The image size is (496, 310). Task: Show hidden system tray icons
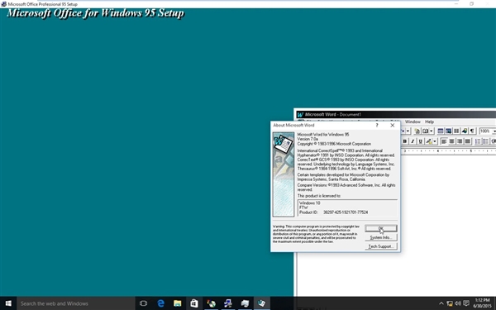click(x=441, y=303)
